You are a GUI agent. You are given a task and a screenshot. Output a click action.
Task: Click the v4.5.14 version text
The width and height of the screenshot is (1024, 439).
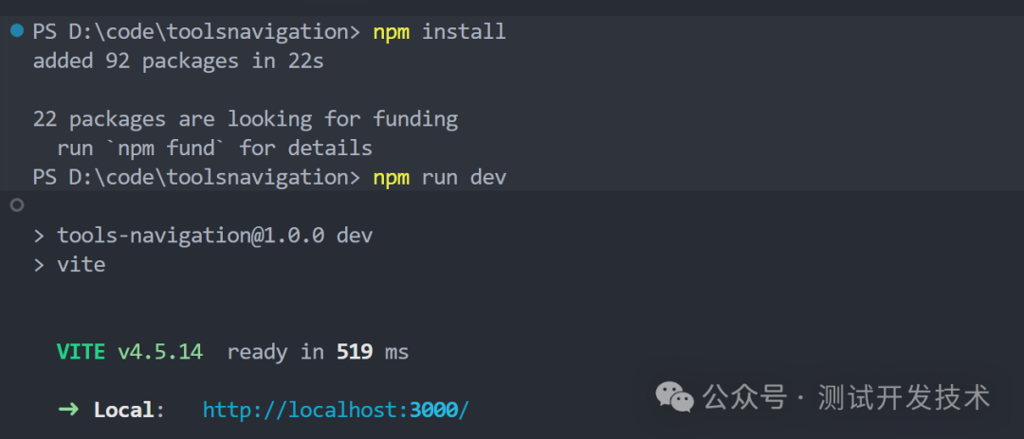click(x=159, y=352)
